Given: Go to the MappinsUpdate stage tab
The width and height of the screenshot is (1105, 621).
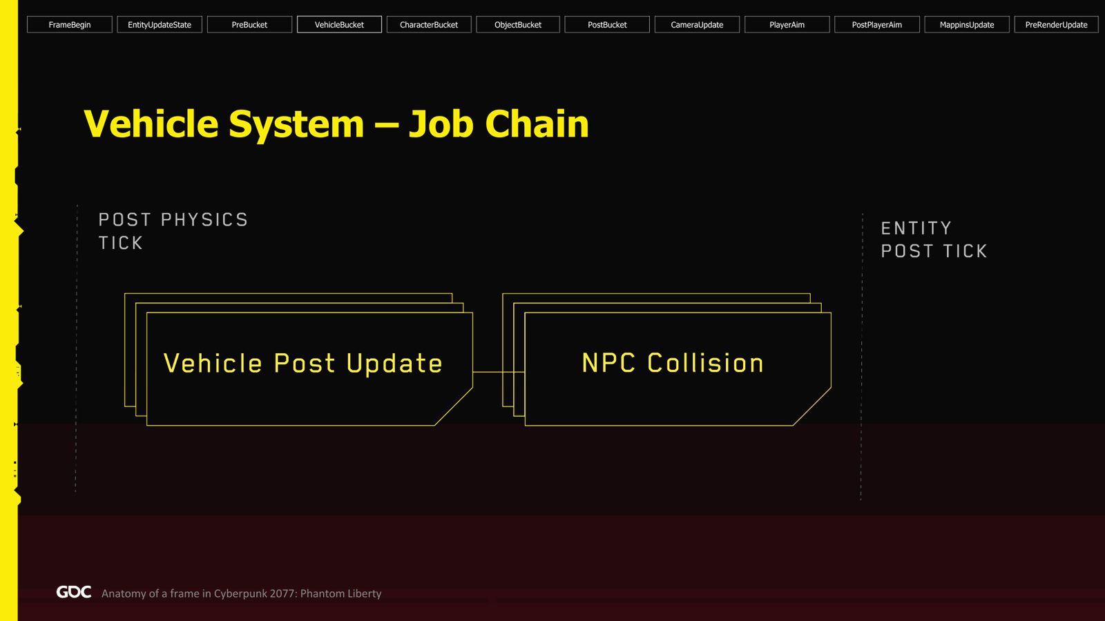Looking at the screenshot, I should [x=967, y=25].
